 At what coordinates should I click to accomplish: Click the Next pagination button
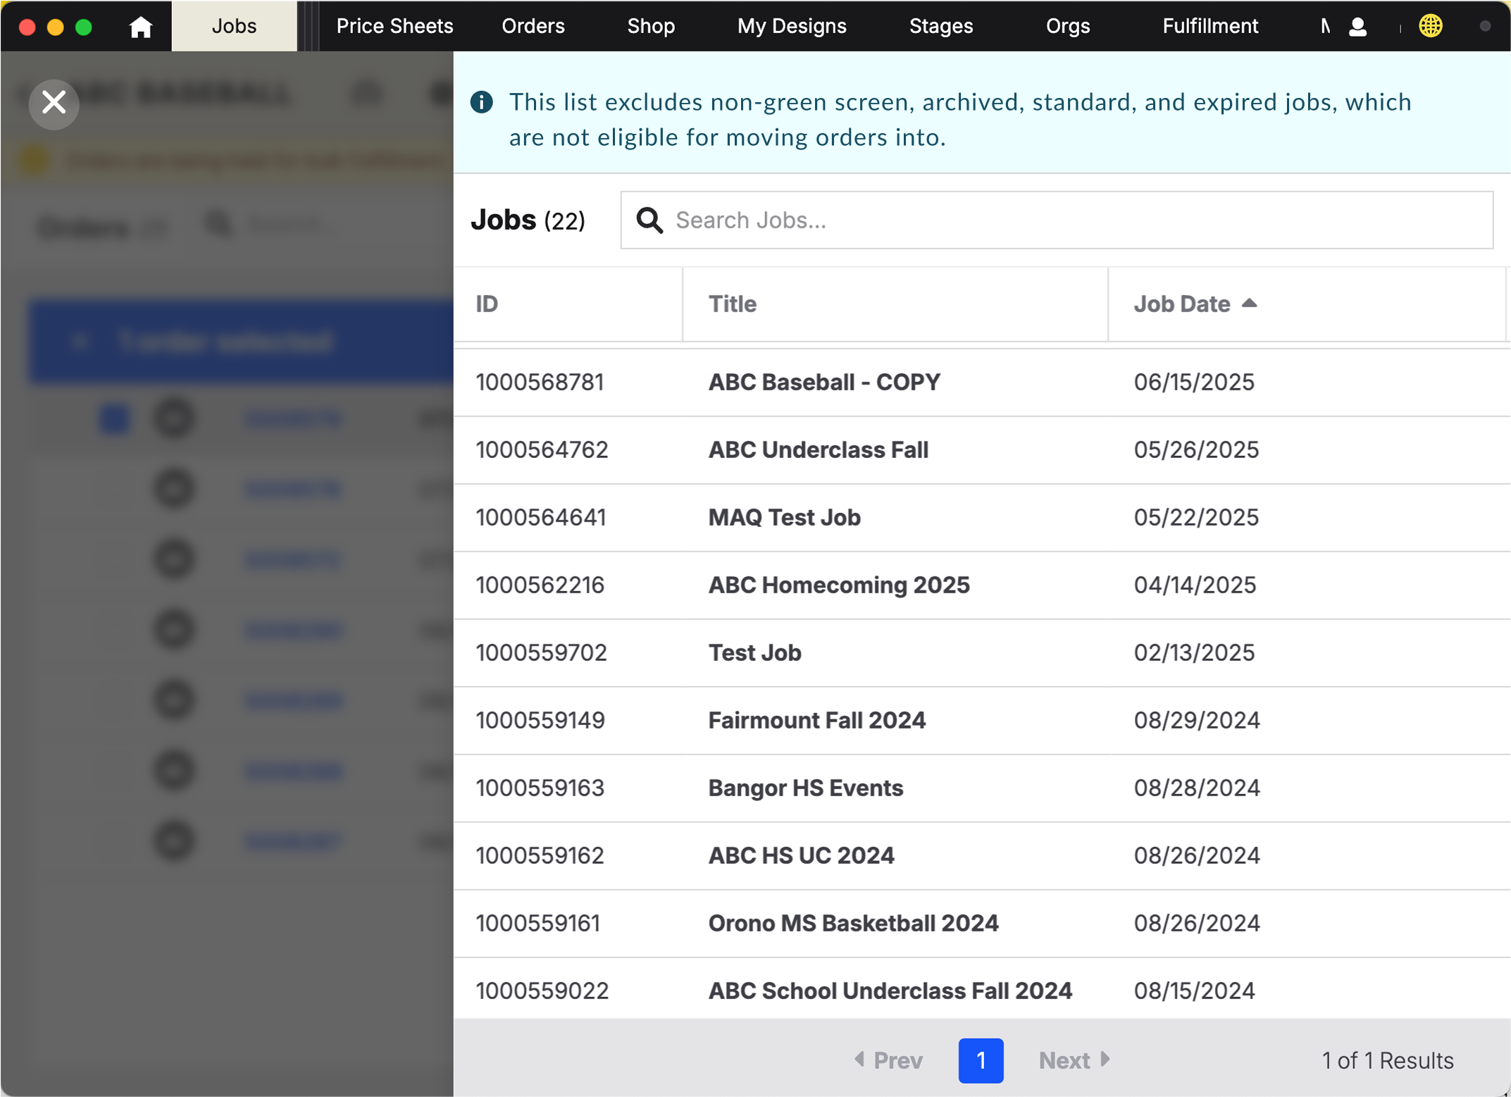tap(1074, 1060)
